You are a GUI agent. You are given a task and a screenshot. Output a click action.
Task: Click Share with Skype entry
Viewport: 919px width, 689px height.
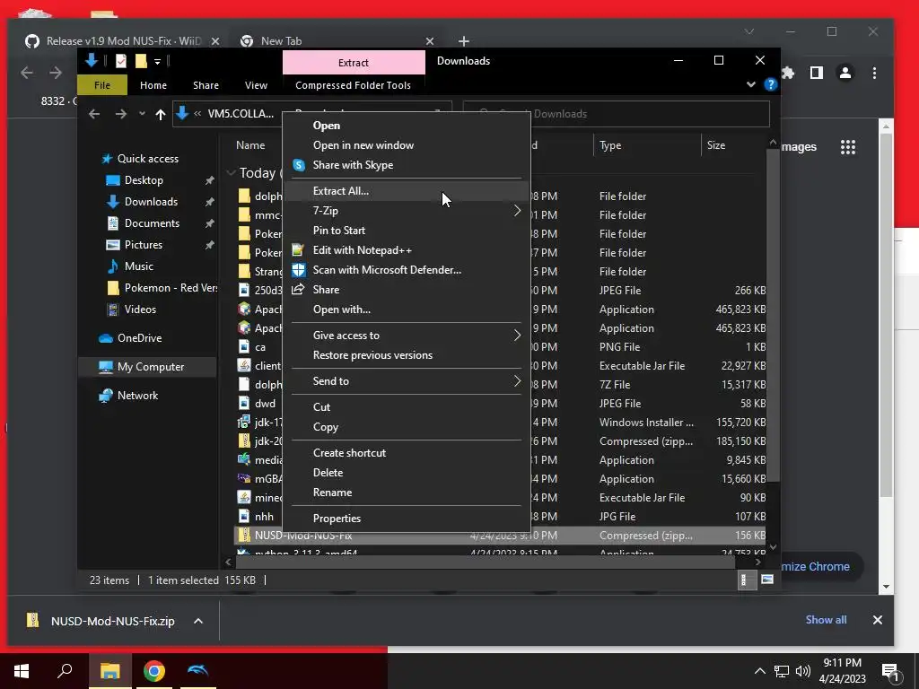pos(407,165)
